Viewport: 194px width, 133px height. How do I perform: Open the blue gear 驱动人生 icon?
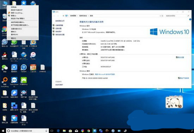[5, 43]
